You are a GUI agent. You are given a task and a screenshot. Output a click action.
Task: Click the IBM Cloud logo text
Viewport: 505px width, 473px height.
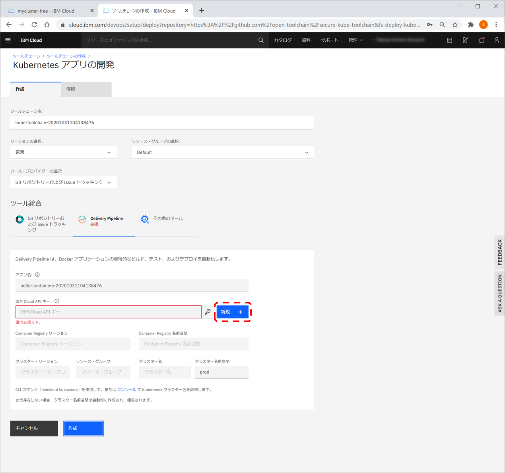(x=31, y=40)
